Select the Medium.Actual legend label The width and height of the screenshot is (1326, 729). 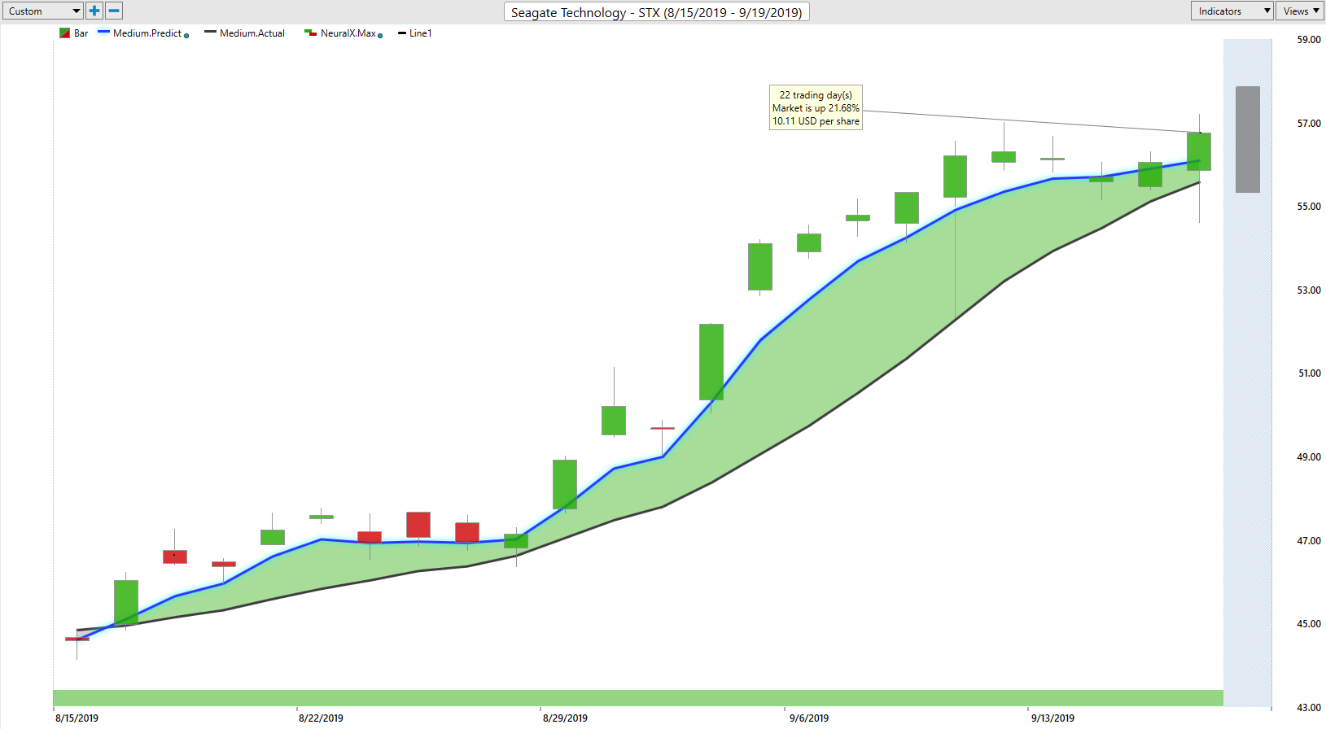(x=252, y=33)
